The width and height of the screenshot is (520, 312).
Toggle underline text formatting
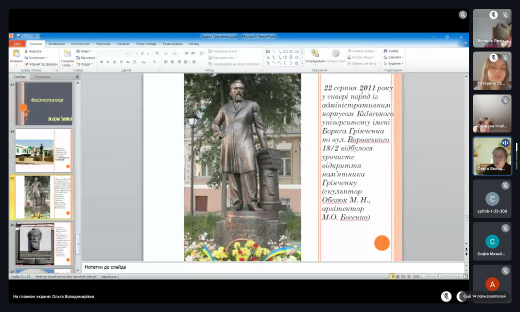(114, 62)
